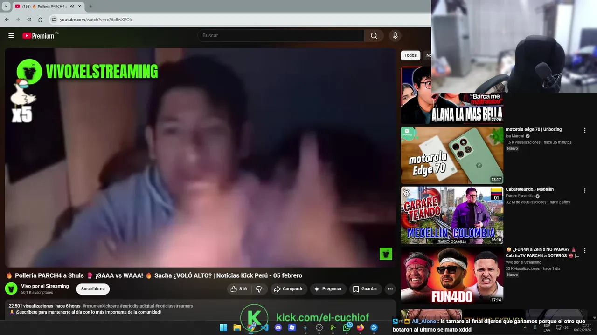Image resolution: width=597 pixels, height=335 pixels.
Task: Open the Vivo por el Streaming channel avatar
Action: [11, 288]
